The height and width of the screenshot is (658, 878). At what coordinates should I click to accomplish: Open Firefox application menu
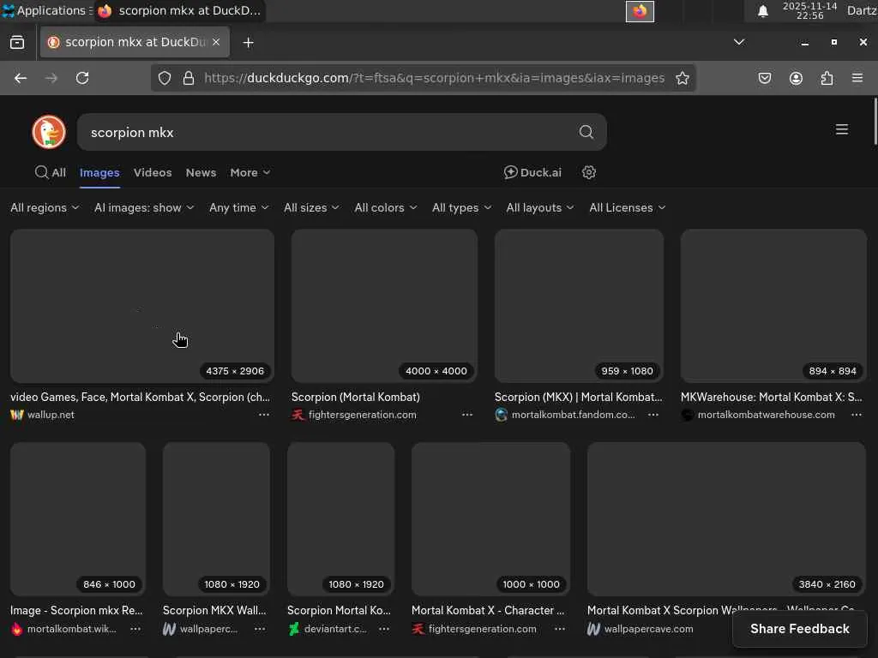pyautogui.click(x=857, y=78)
